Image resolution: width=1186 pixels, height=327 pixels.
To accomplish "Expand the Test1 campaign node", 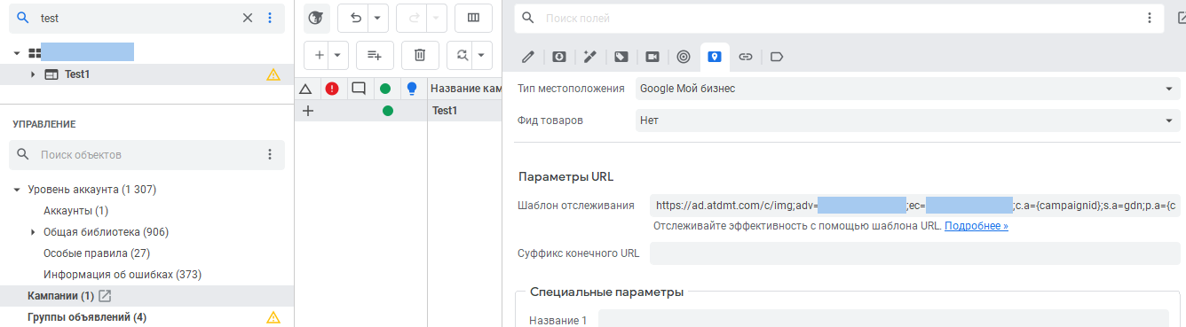I will pyautogui.click(x=33, y=74).
